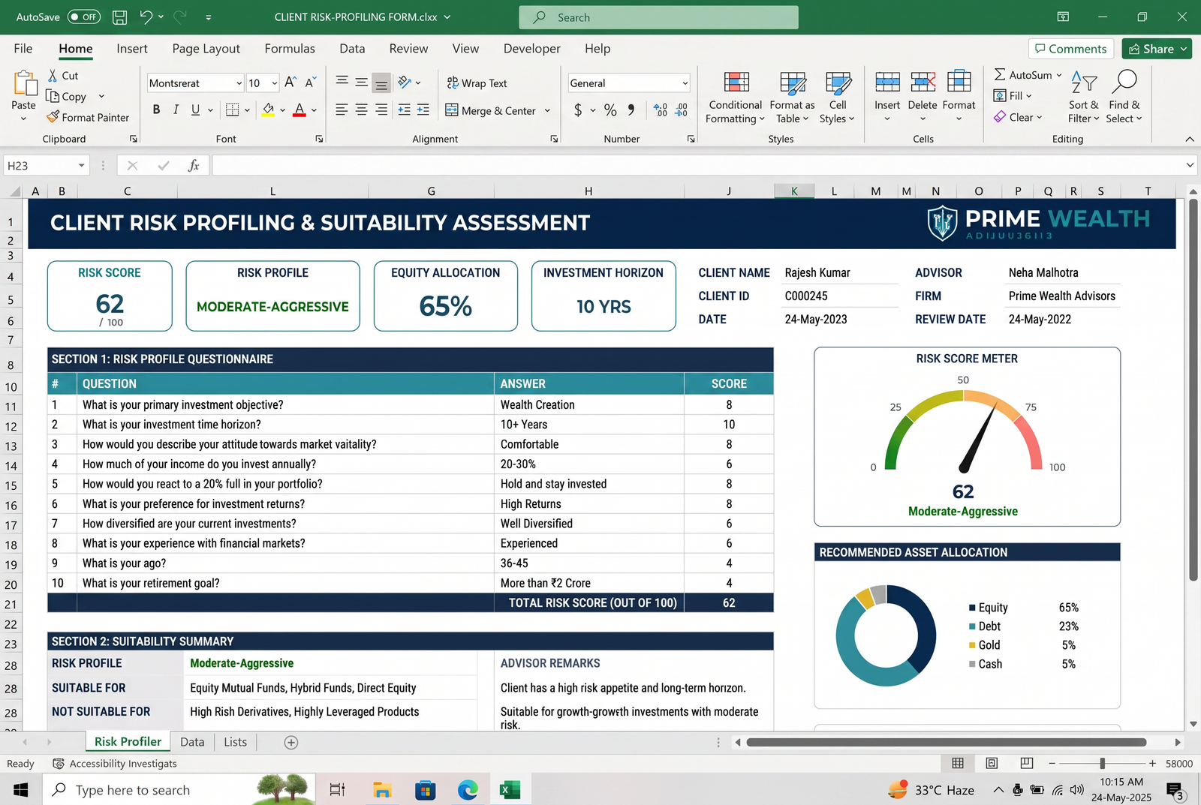
Task: Click the Share button
Action: (1157, 49)
